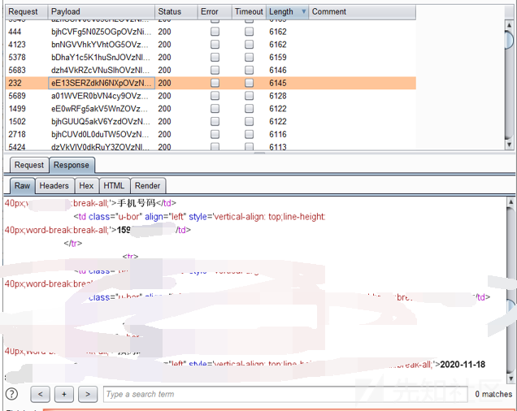This screenshot has width=517, height=411.
Task: Toggle Error checkbox for request 5378
Action: (215, 57)
